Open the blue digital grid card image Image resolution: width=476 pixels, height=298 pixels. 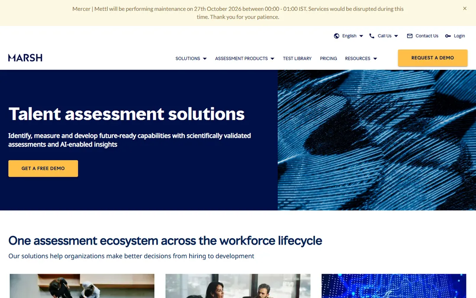tap(394, 286)
